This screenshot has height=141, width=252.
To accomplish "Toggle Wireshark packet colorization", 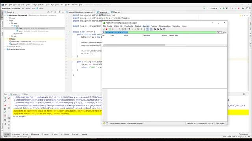I will [x=151, y=29].
